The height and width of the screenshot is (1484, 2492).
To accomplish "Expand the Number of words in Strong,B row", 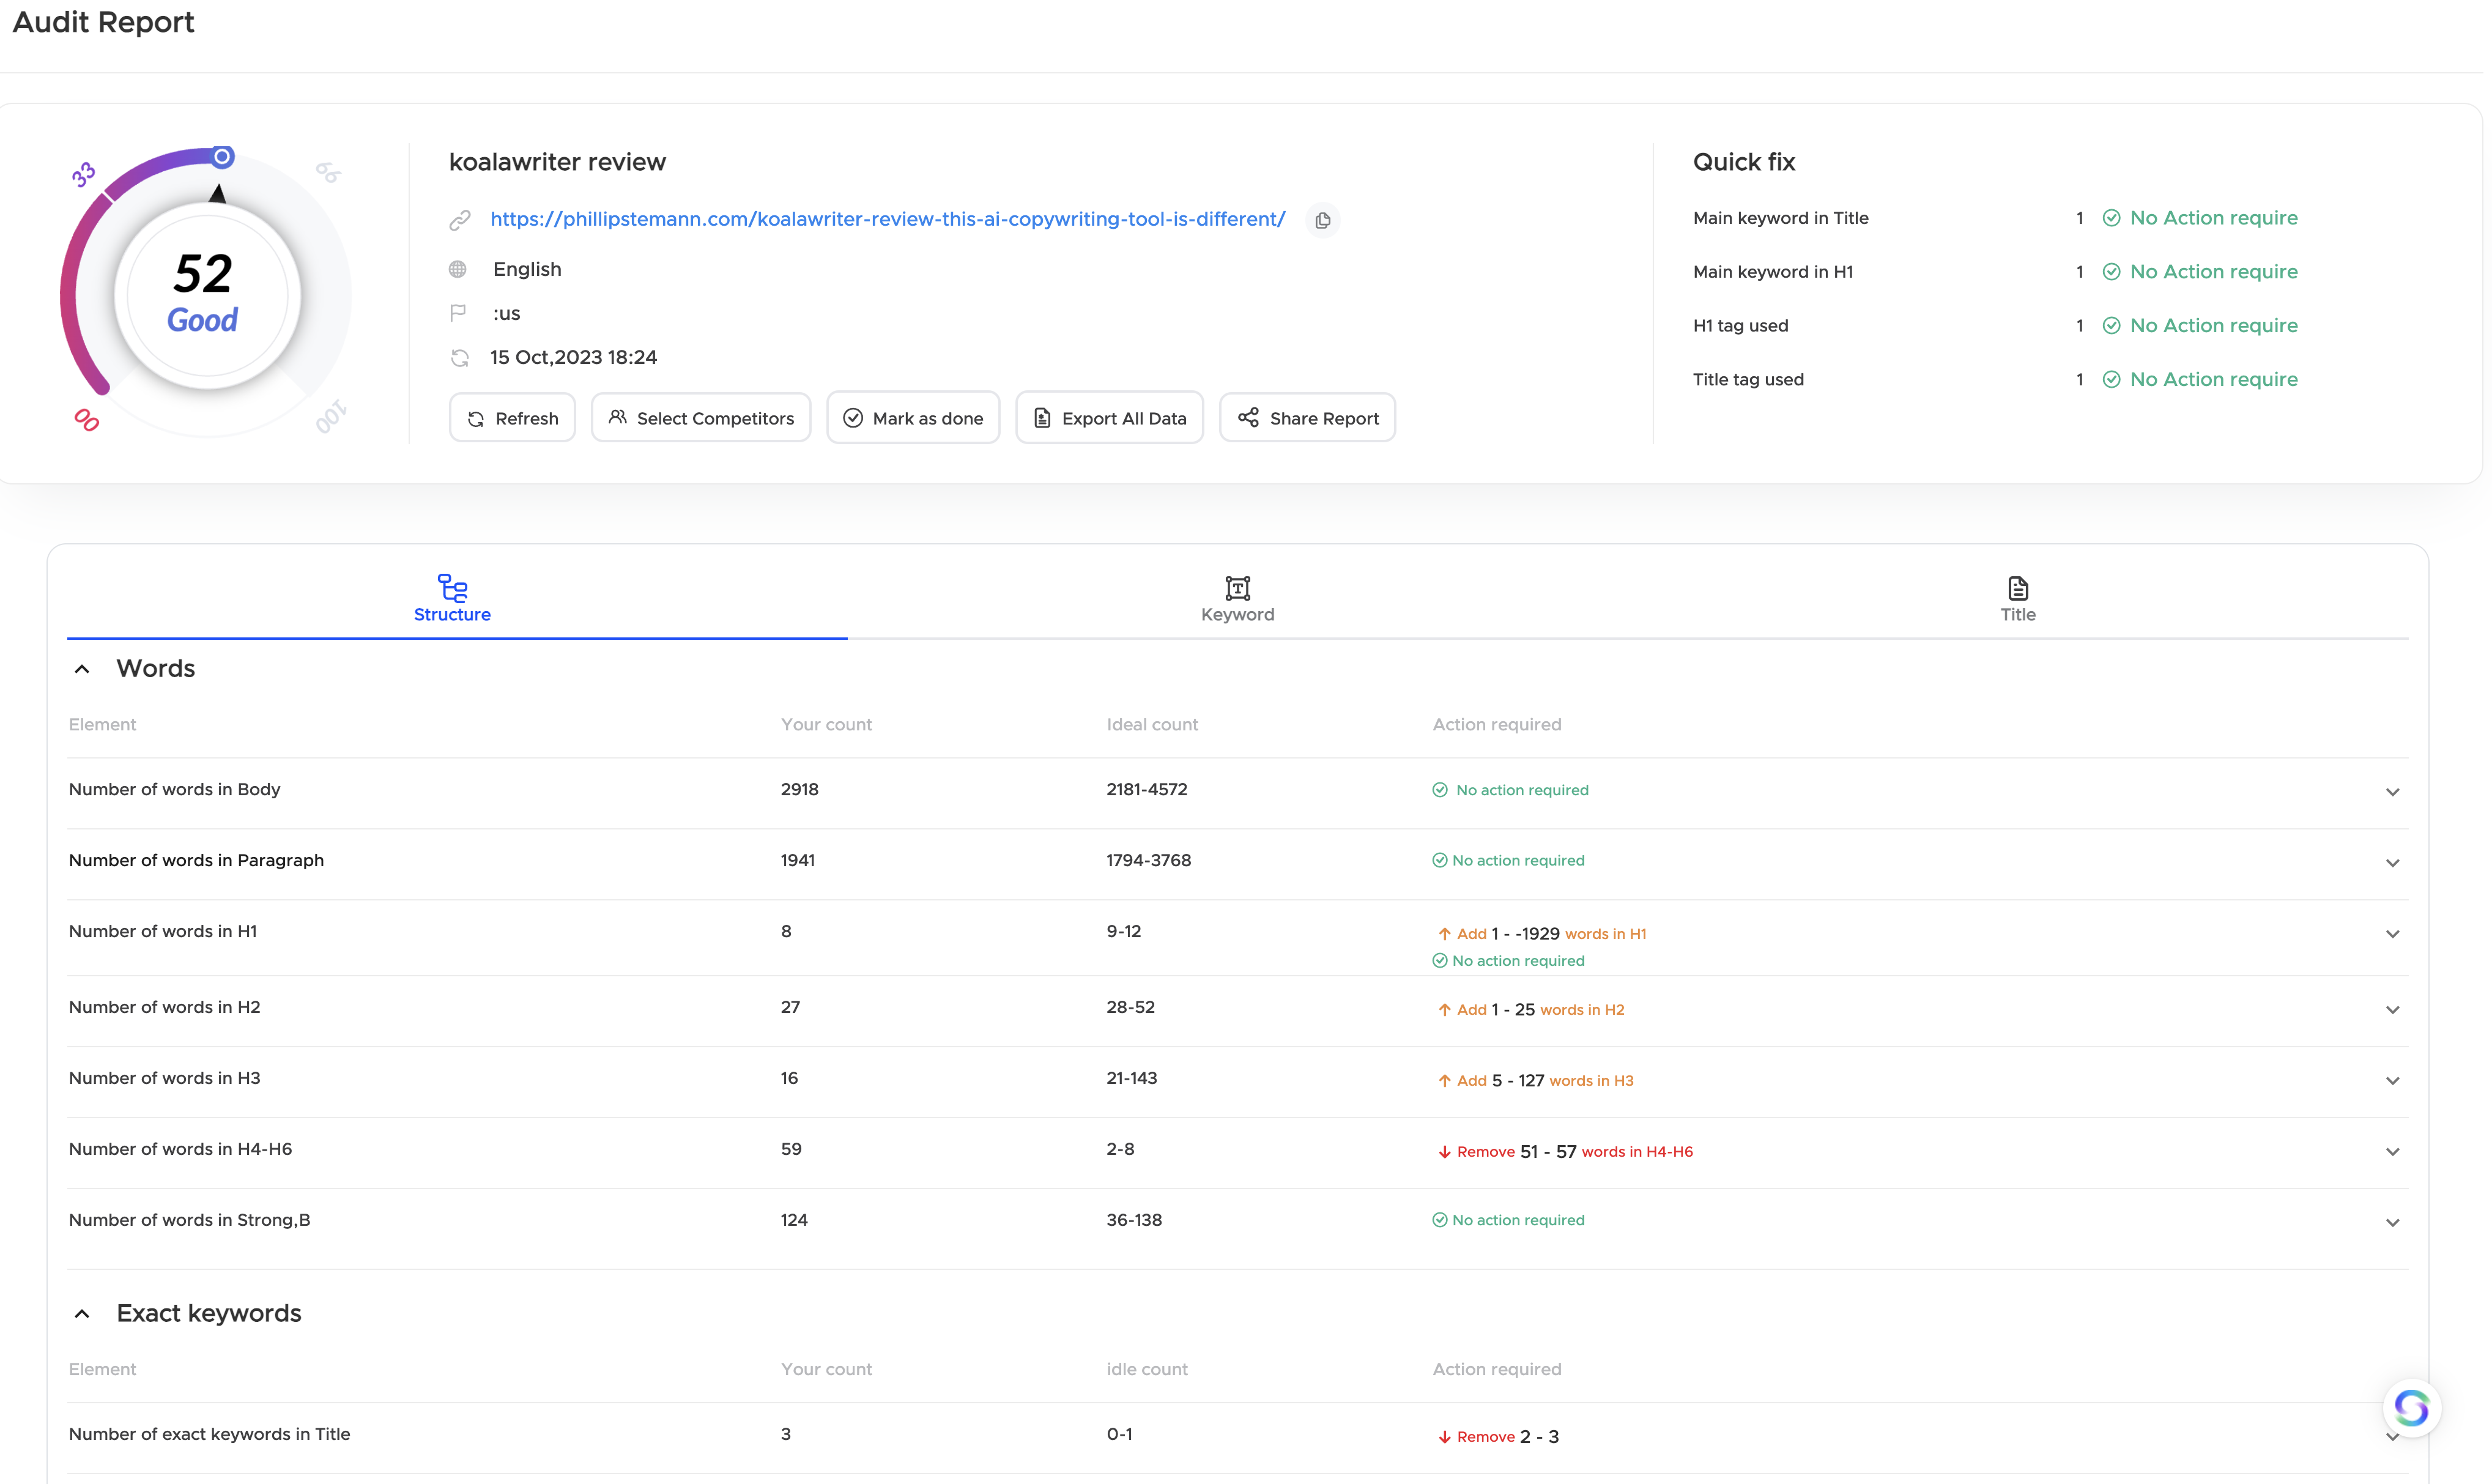I will point(2392,1223).
